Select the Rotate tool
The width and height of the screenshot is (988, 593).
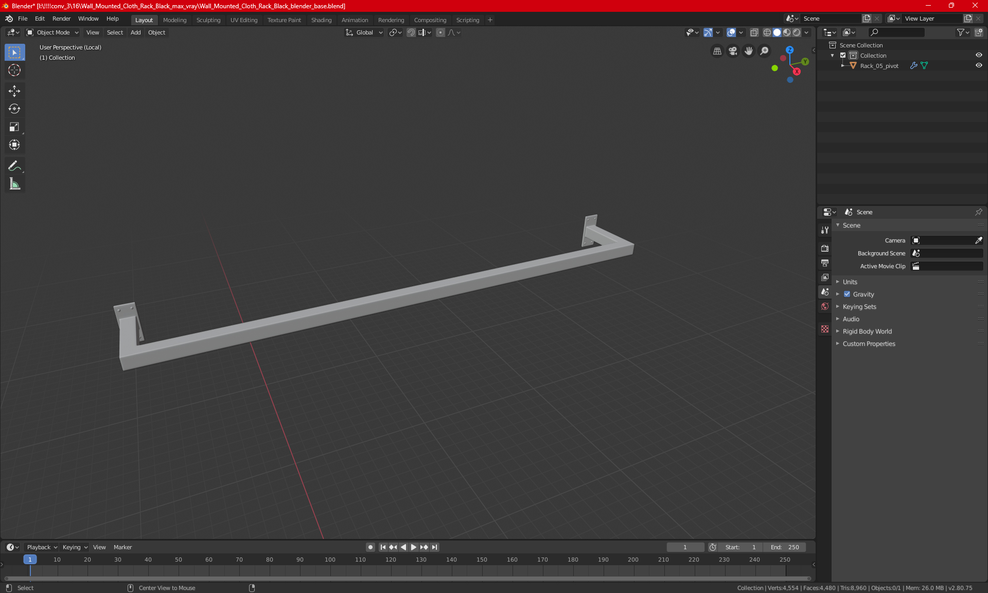coord(14,109)
